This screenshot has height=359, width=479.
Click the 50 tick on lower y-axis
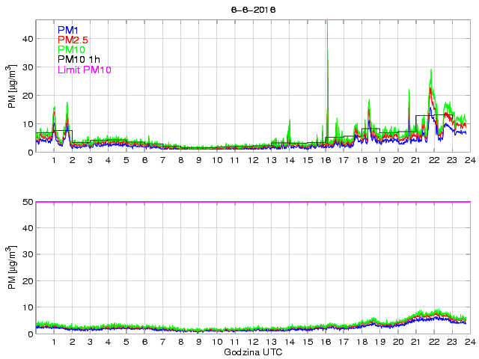tap(28, 202)
